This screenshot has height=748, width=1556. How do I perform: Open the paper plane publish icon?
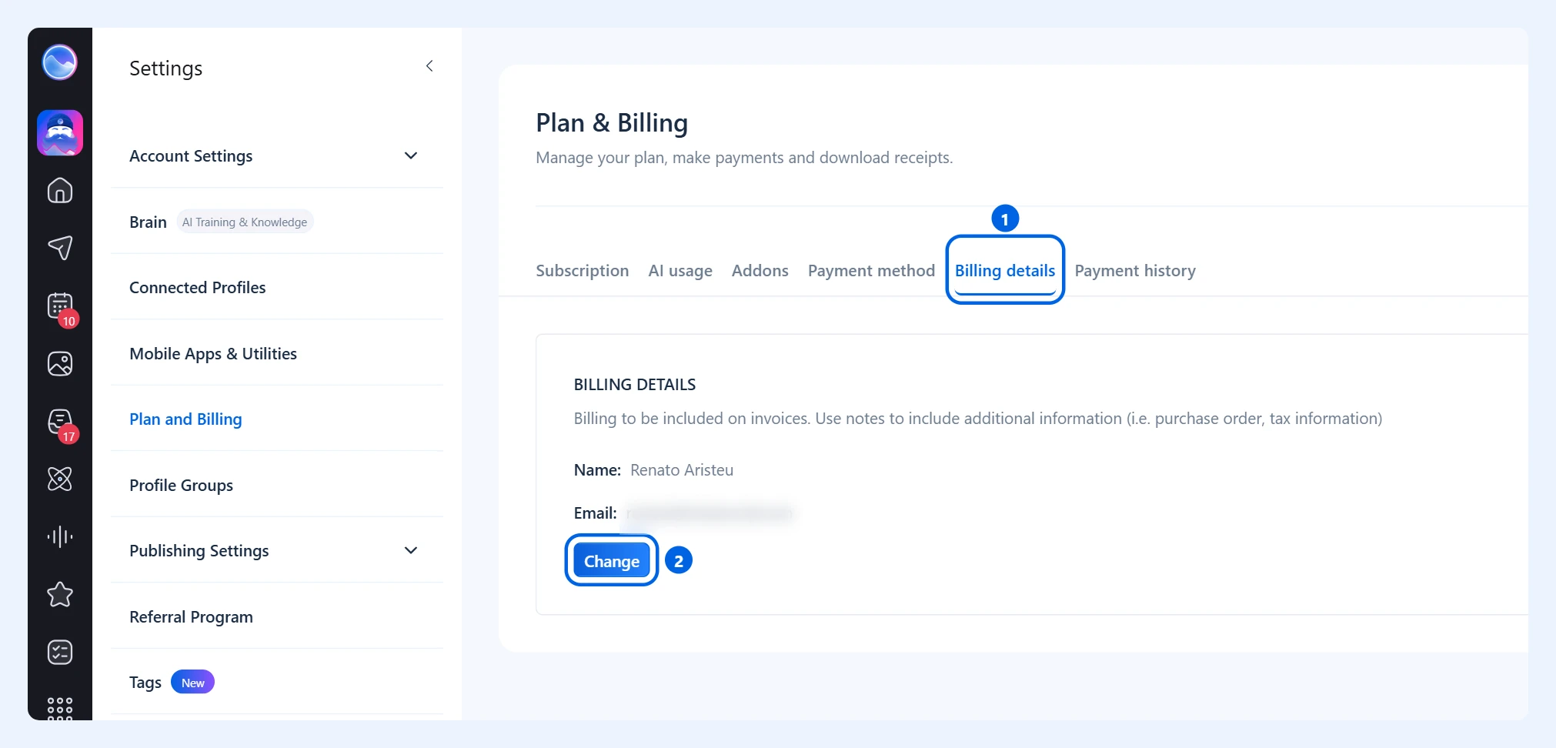[x=60, y=248]
